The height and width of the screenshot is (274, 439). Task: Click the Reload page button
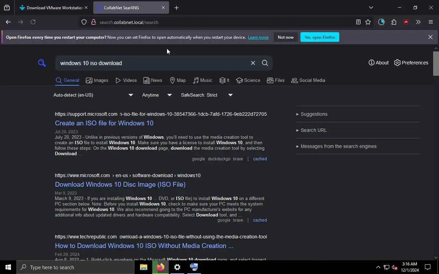(x=33, y=22)
